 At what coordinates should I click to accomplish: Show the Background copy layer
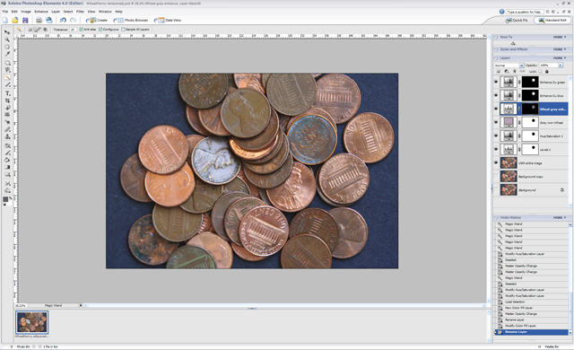[496, 177]
